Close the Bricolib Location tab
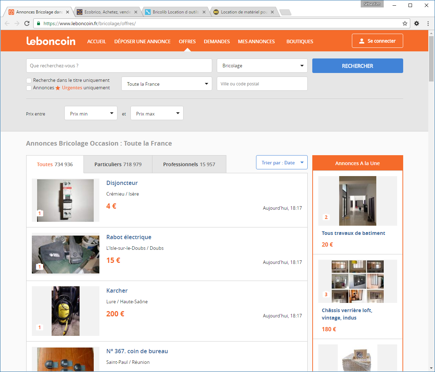This screenshot has width=435, height=372. 204,12
